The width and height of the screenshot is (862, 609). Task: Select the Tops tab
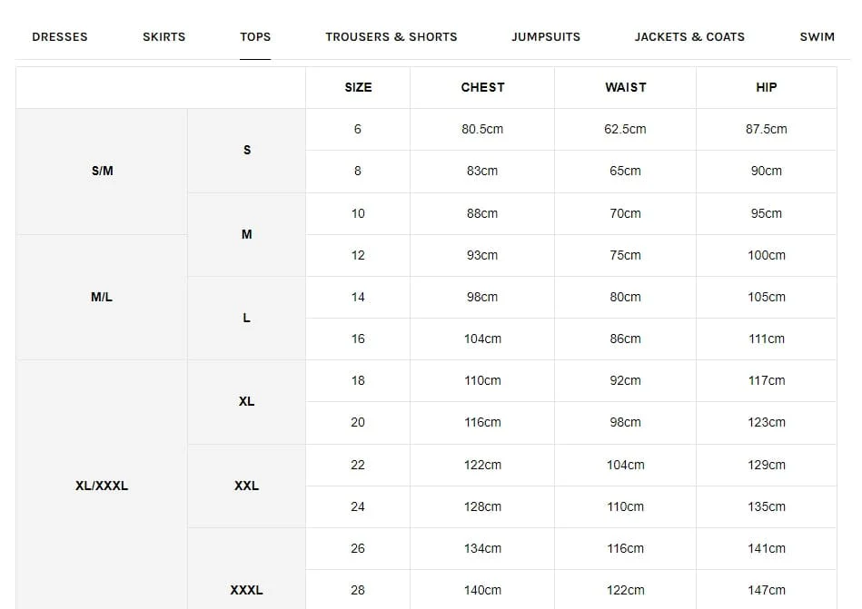coord(255,37)
